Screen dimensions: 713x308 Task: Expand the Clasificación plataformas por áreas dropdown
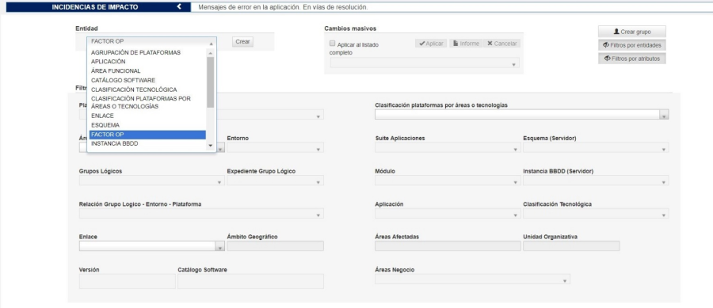[x=521, y=115]
